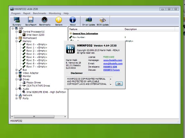The height and width of the screenshot is (138, 185).
Task: Expand the Ports node
Action: point(16,98)
